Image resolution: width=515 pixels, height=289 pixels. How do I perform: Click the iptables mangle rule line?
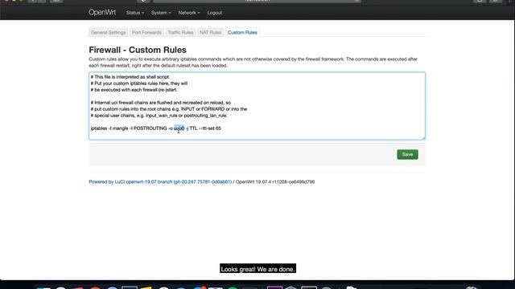[155, 128]
